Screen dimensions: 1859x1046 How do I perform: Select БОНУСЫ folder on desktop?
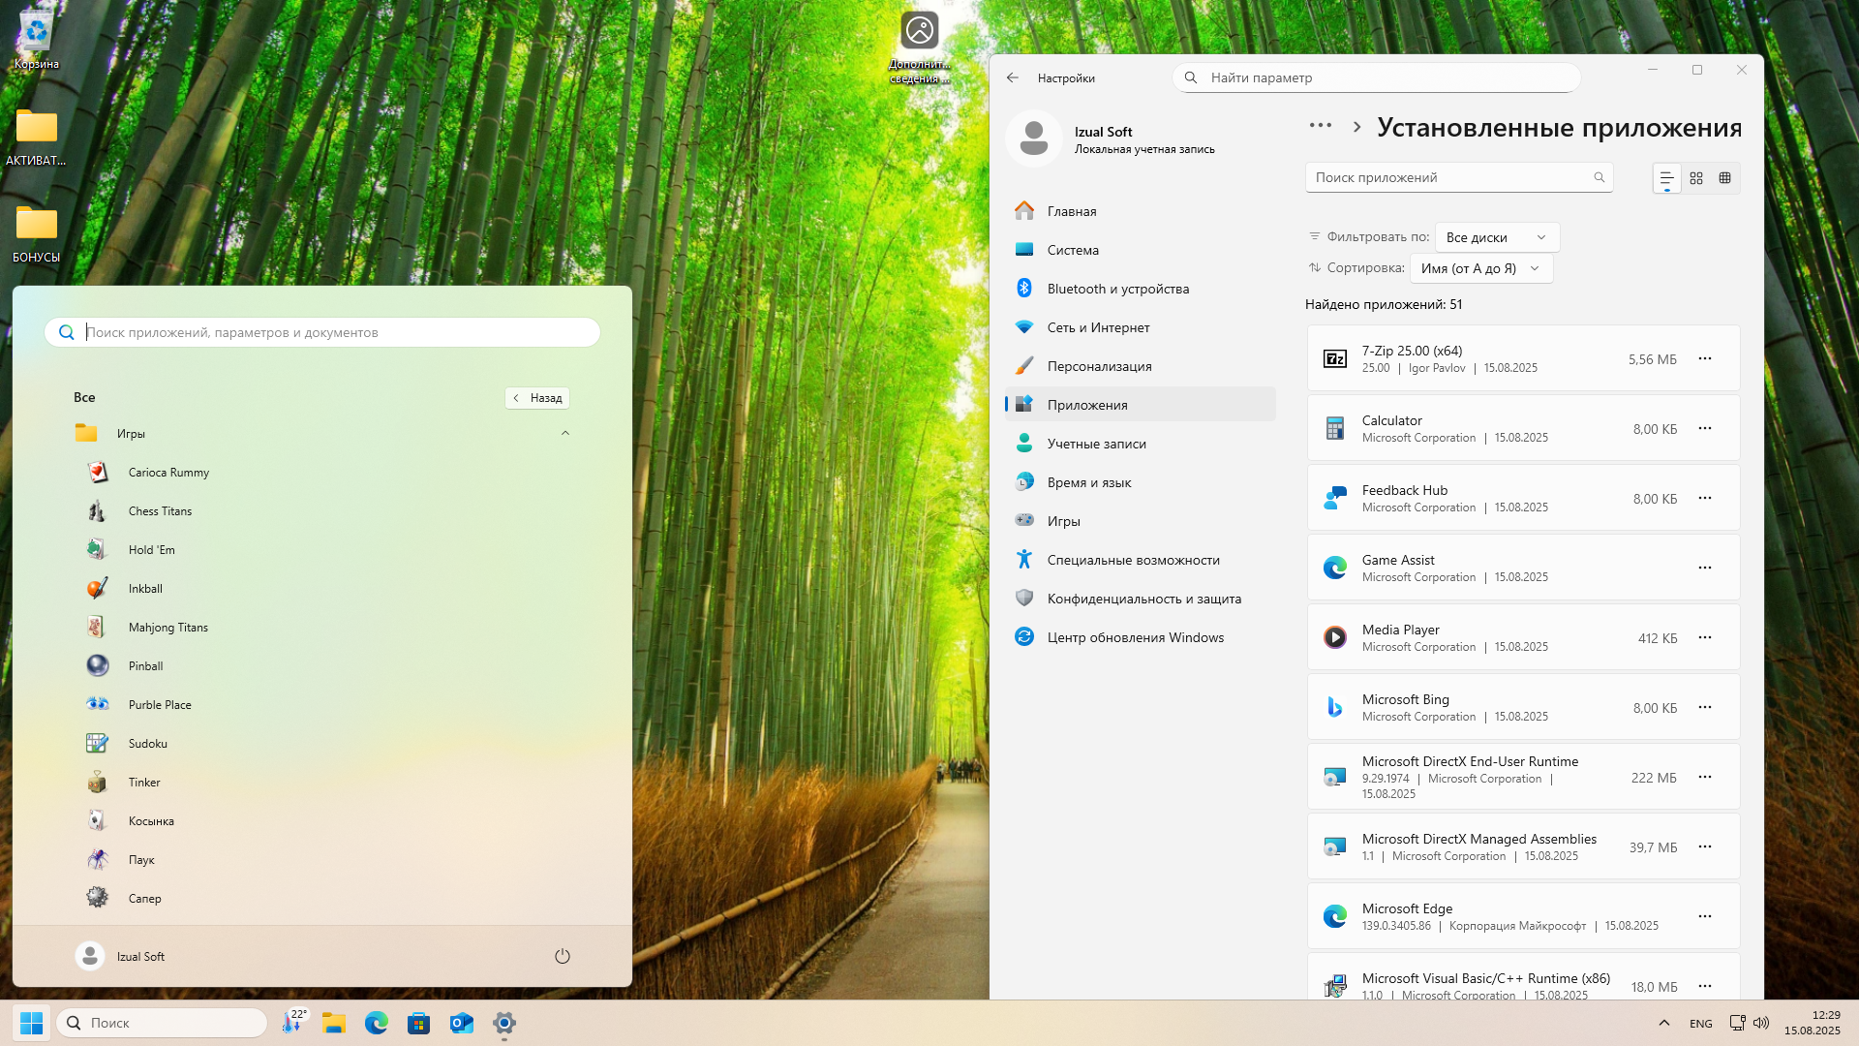(37, 234)
